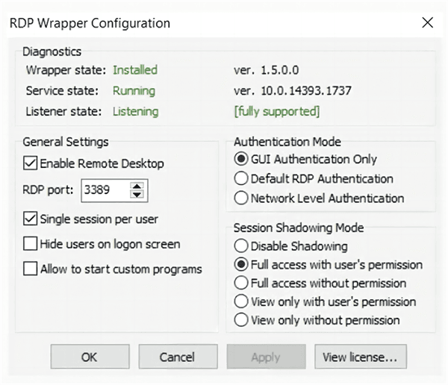Select GUI Authentication Only option
Screen dimensions: 448x385
click(x=241, y=159)
